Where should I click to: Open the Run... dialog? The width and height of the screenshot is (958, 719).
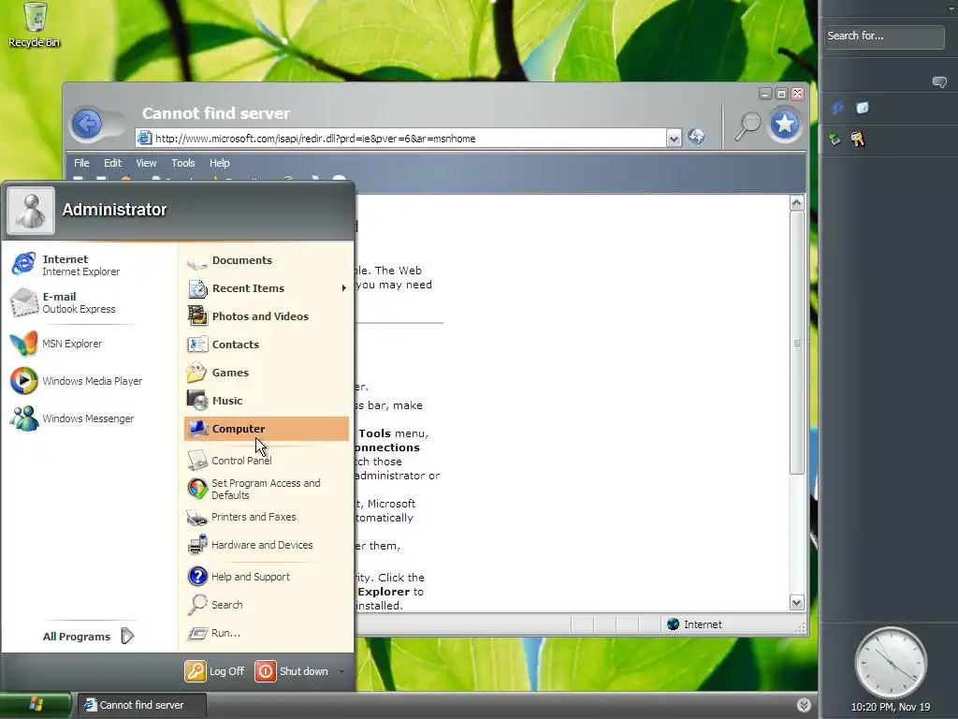[x=267, y=633]
